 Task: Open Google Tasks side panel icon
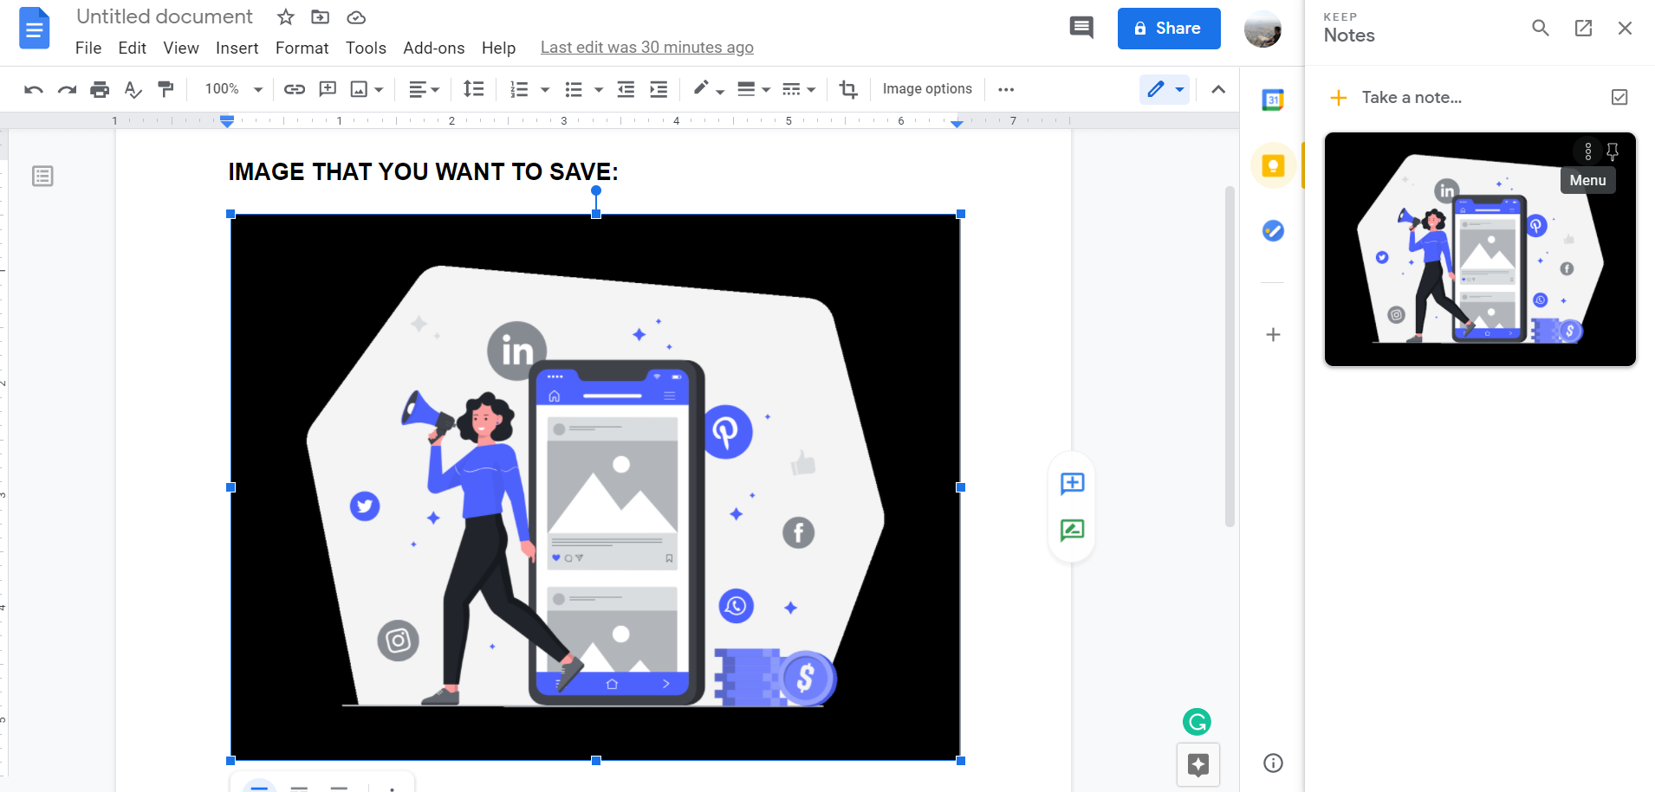tap(1273, 231)
